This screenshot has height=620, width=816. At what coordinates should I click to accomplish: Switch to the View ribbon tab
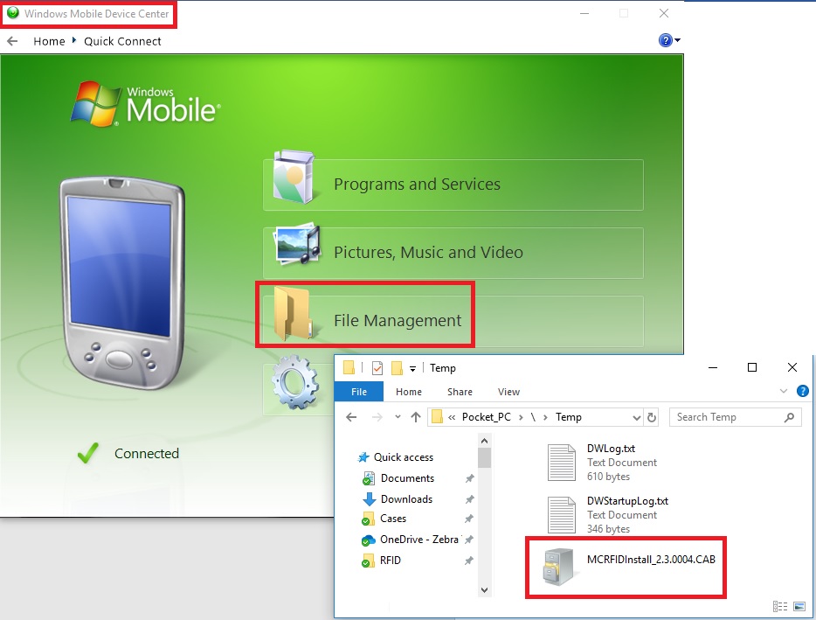pos(508,392)
